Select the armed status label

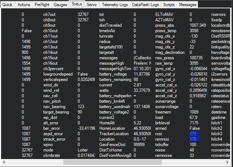161,128
